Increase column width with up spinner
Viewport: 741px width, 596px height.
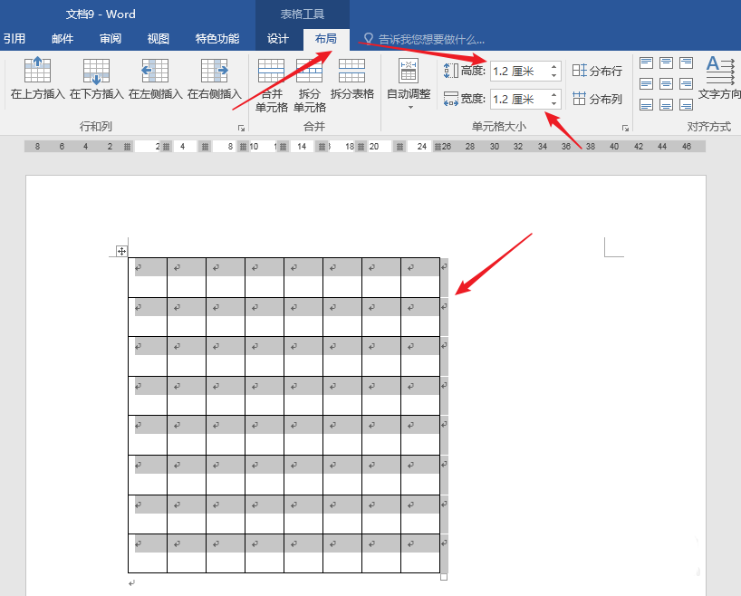(x=553, y=95)
